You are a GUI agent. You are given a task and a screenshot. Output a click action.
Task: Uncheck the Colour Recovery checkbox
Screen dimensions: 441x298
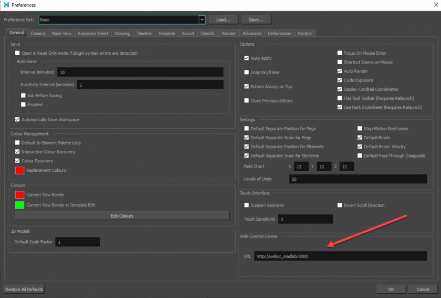[x=17, y=161]
